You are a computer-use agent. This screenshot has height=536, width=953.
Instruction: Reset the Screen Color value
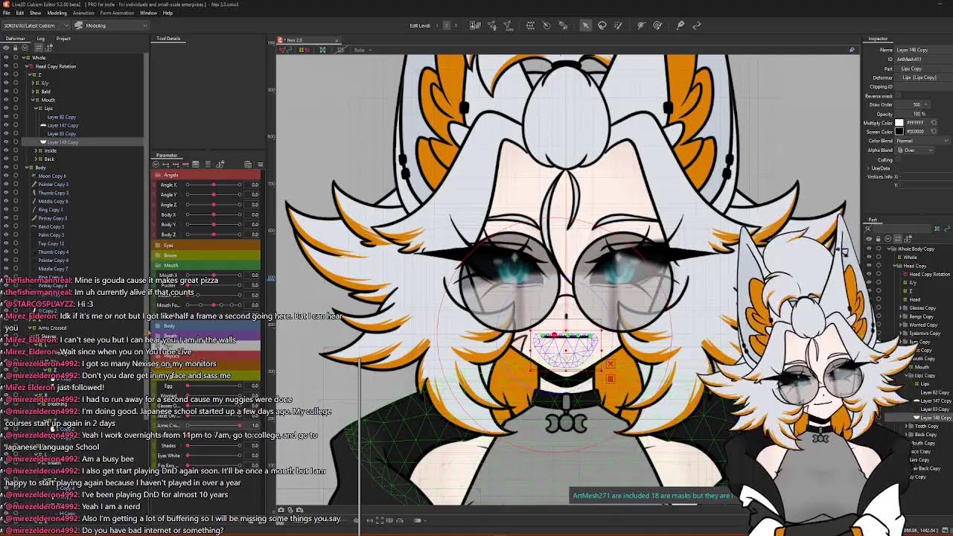pos(934,132)
